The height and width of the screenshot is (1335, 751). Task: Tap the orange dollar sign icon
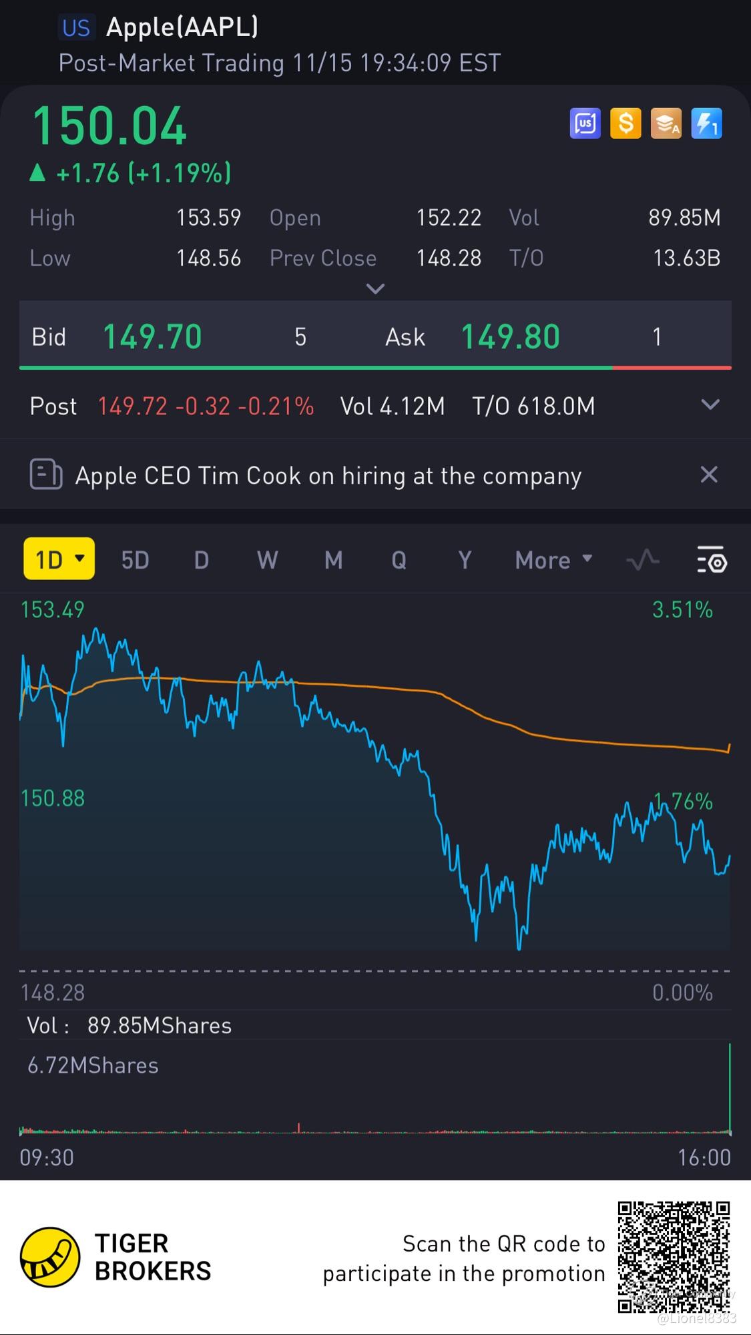pyautogui.click(x=625, y=123)
